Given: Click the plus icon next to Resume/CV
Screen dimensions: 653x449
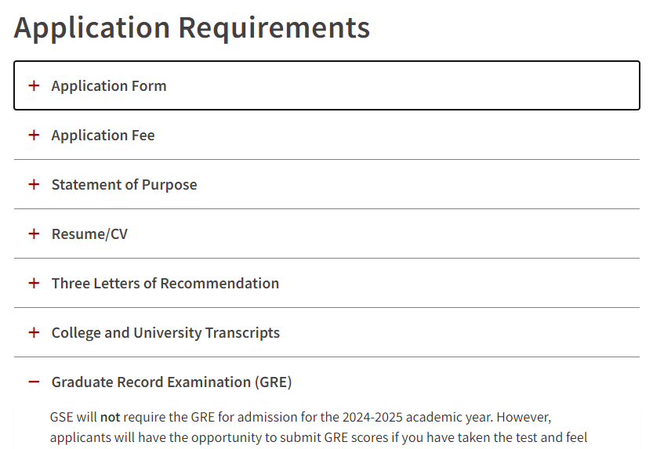Looking at the screenshot, I should click(x=34, y=234).
